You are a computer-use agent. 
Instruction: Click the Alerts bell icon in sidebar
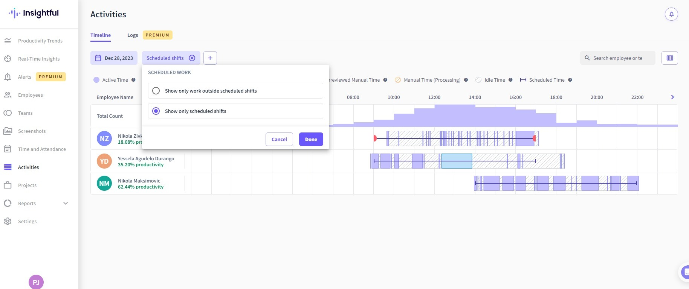click(x=8, y=77)
